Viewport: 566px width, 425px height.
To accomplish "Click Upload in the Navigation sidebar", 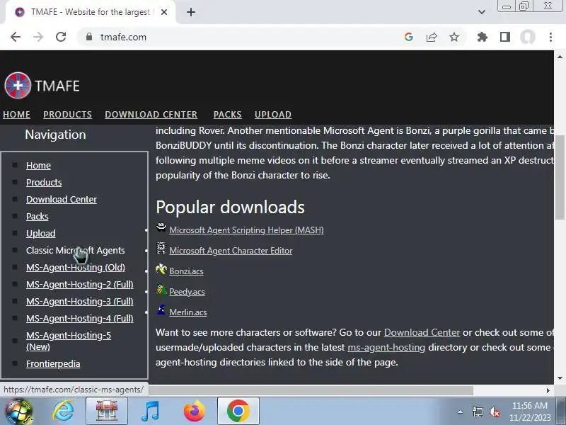I will [x=41, y=233].
